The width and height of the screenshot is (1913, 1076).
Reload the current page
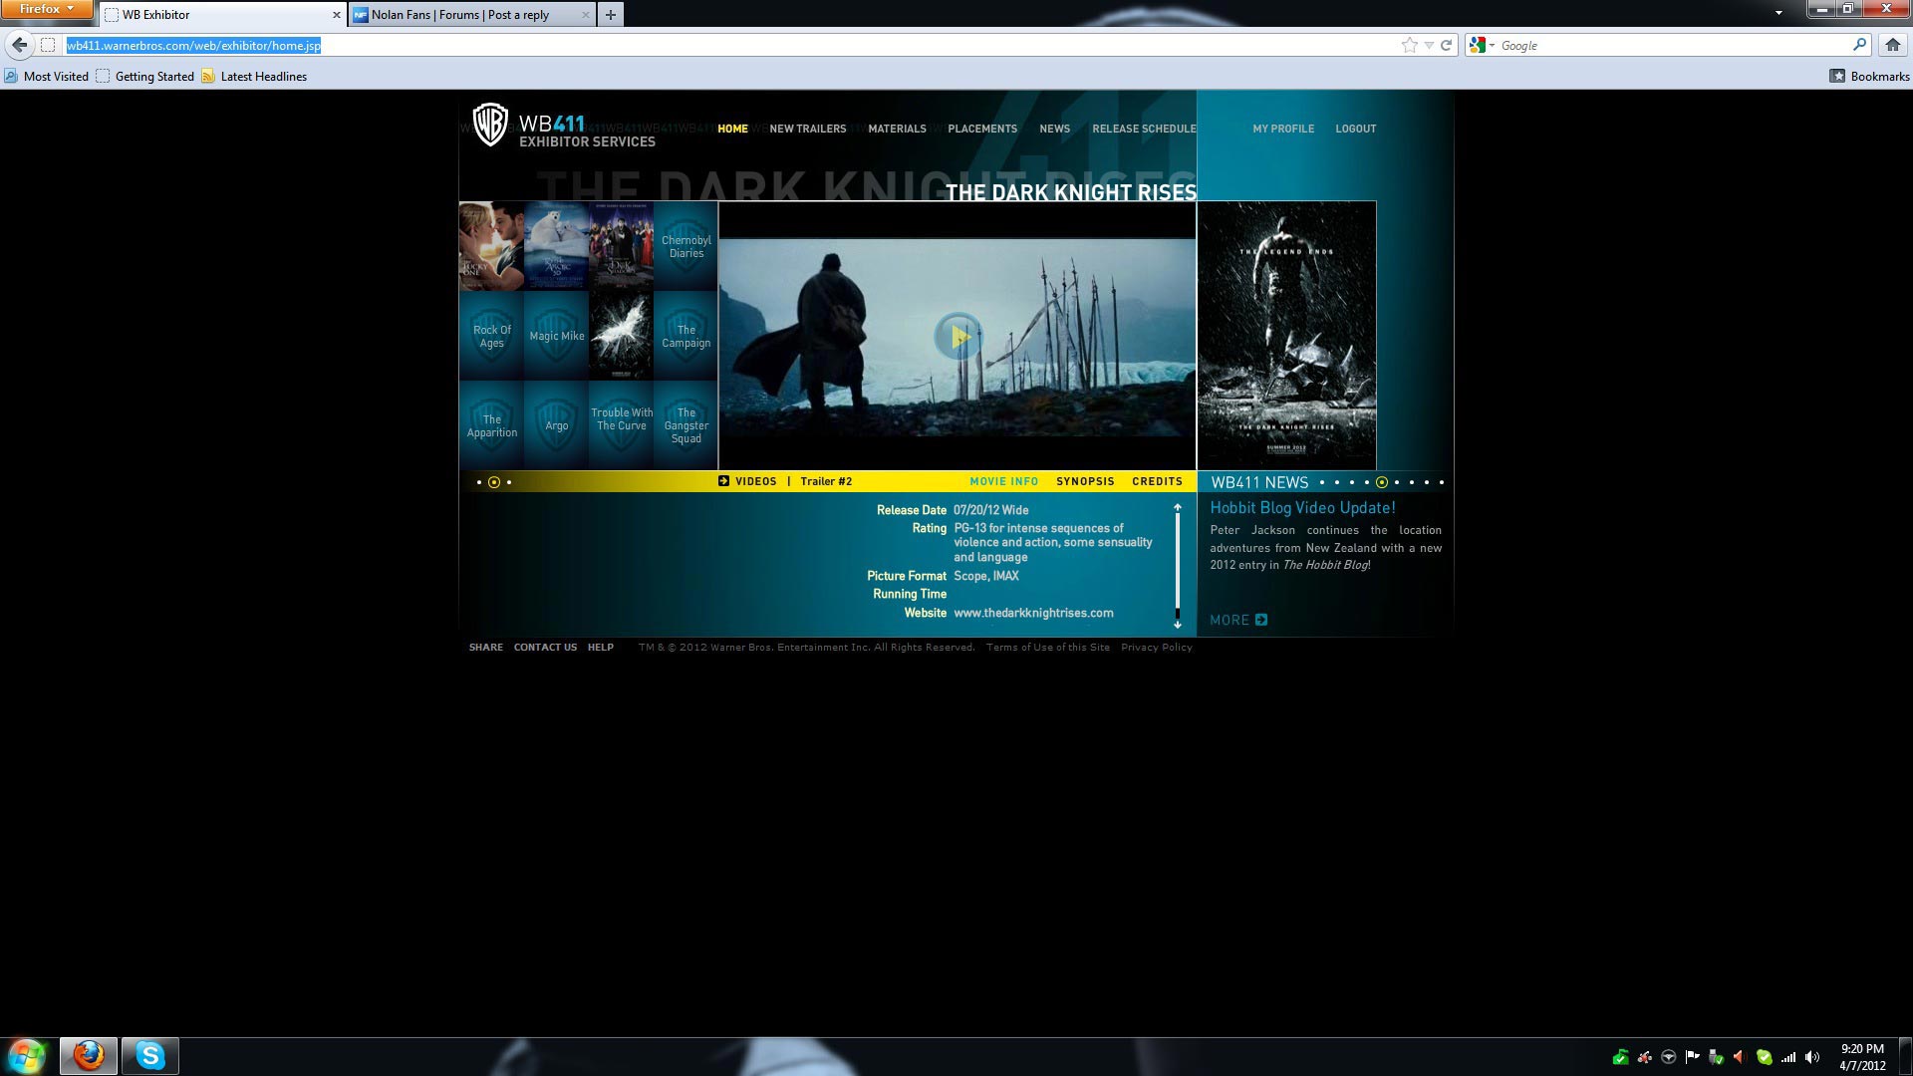click(x=1446, y=45)
